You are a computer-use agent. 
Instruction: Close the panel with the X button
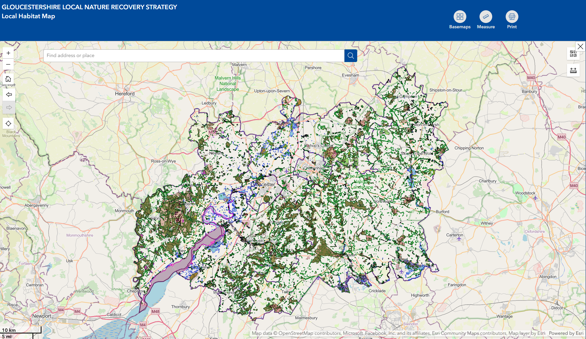click(580, 46)
